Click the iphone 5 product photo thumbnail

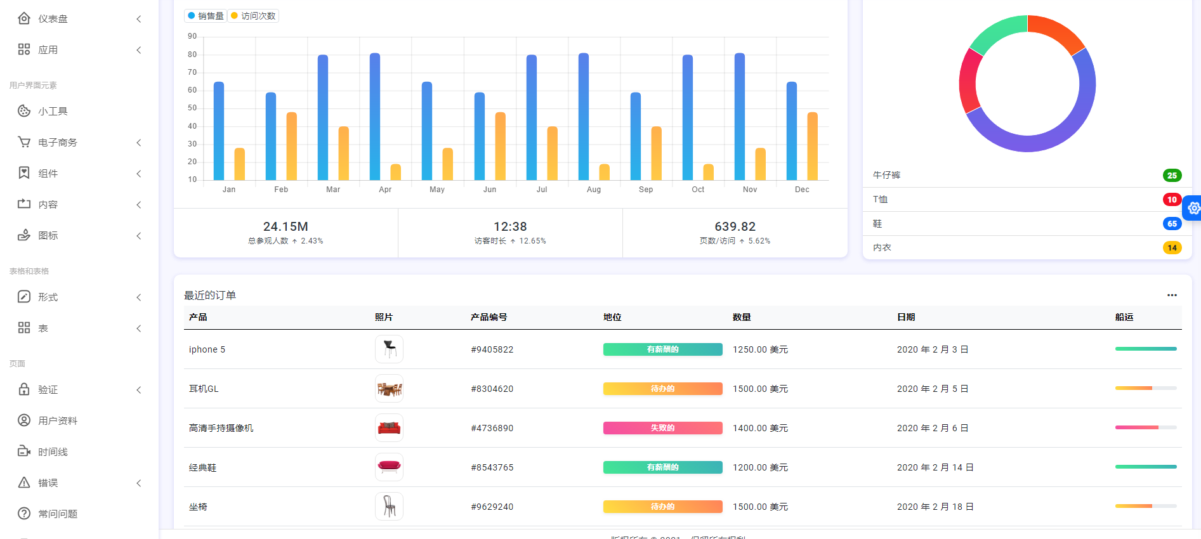click(x=389, y=349)
